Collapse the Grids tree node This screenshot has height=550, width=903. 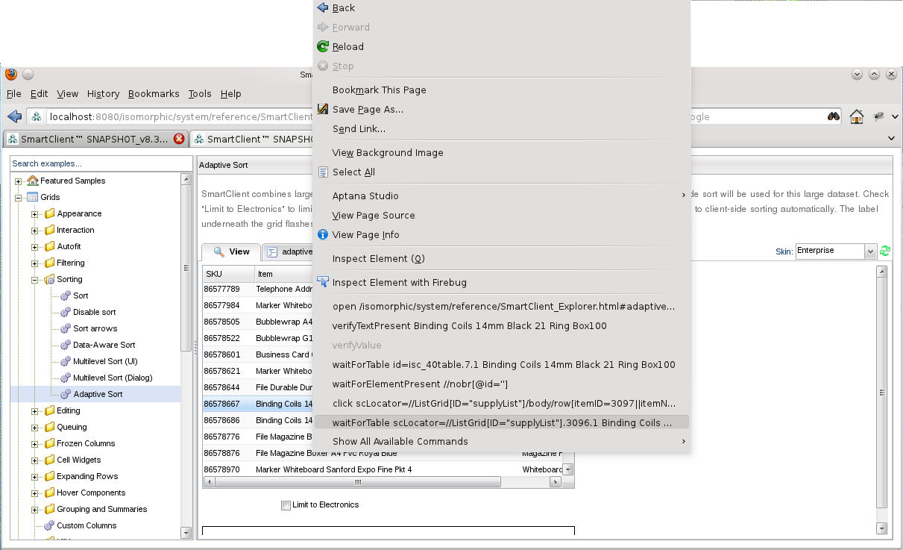tap(19, 197)
